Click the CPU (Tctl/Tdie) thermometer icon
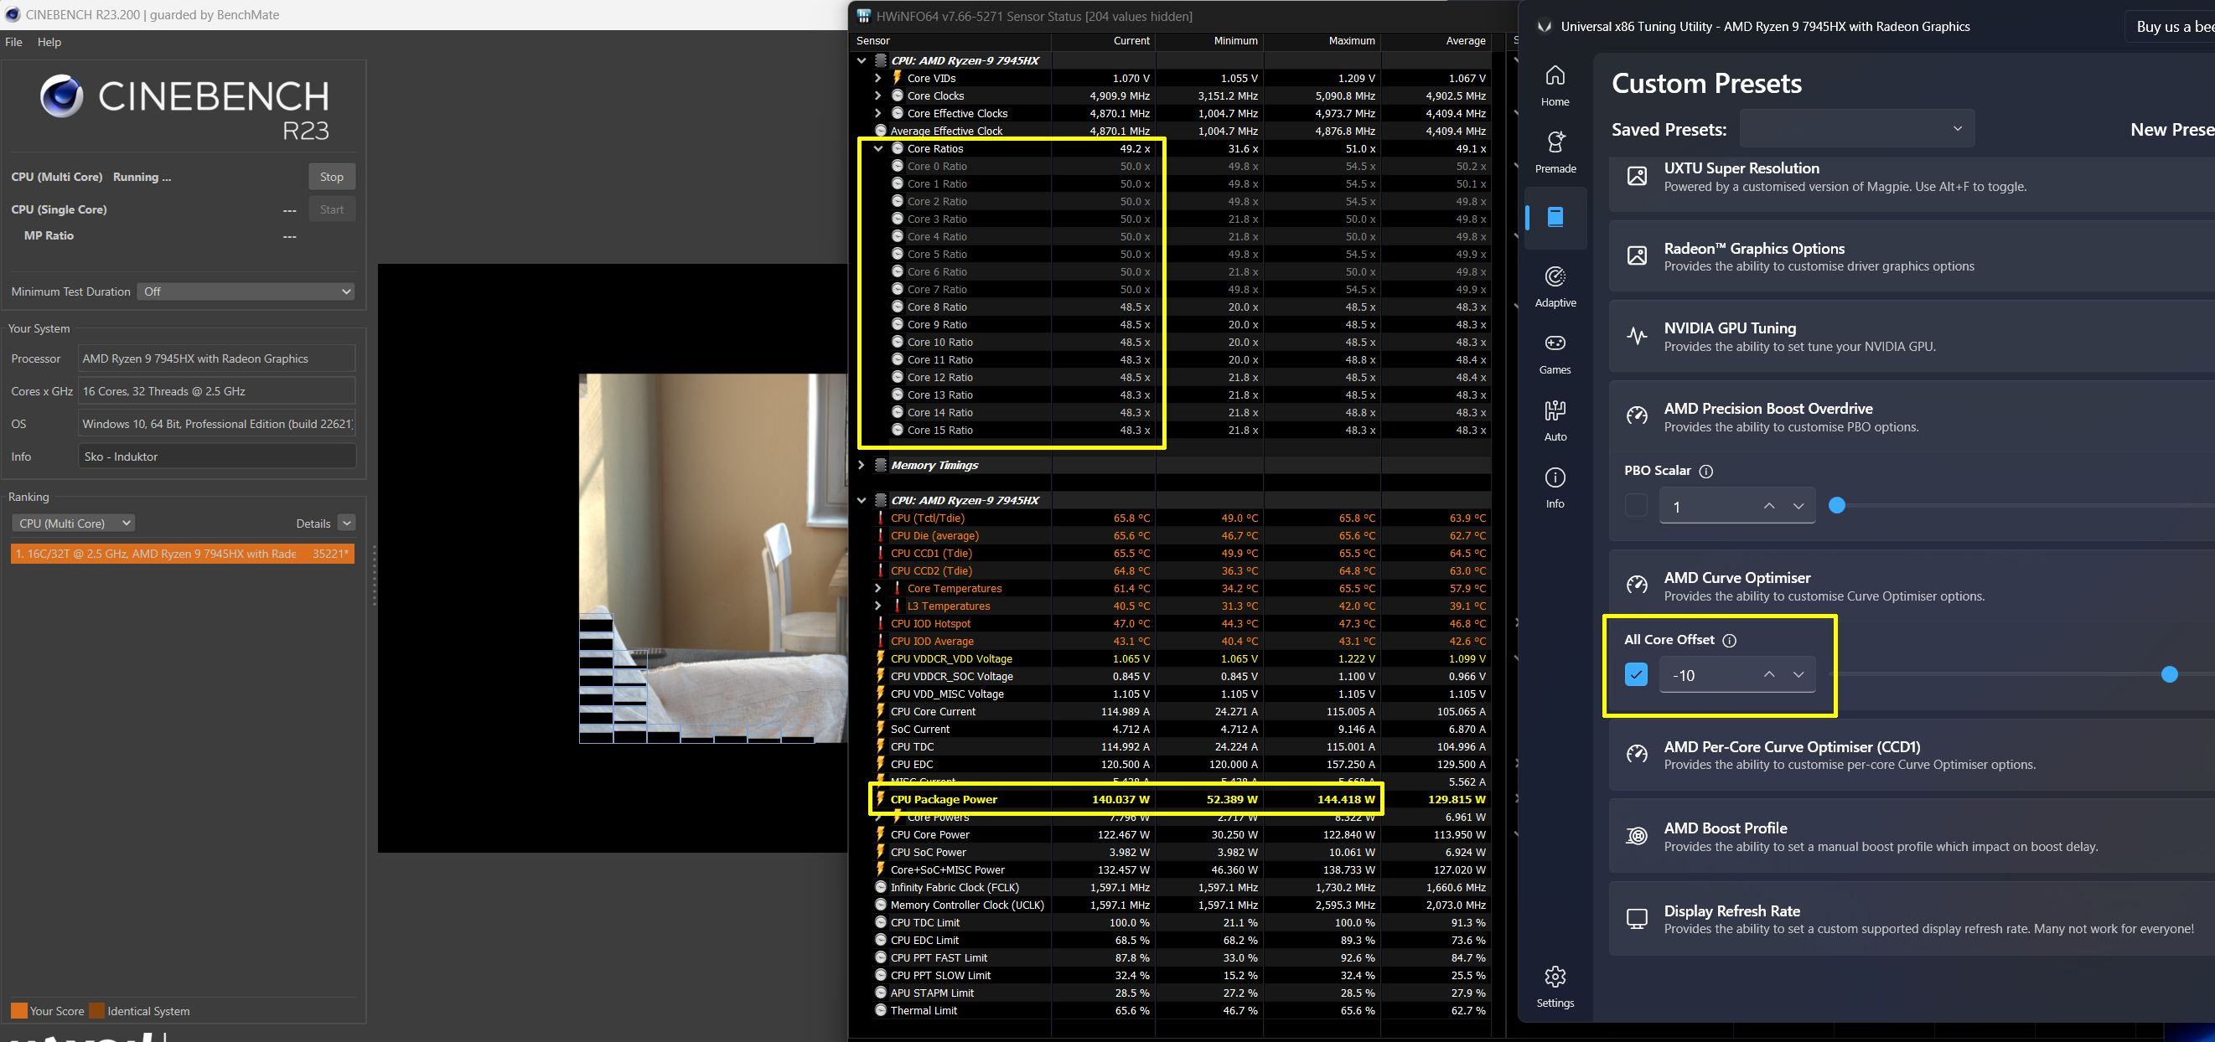2215x1042 pixels. pyautogui.click(x=880, y=518)
